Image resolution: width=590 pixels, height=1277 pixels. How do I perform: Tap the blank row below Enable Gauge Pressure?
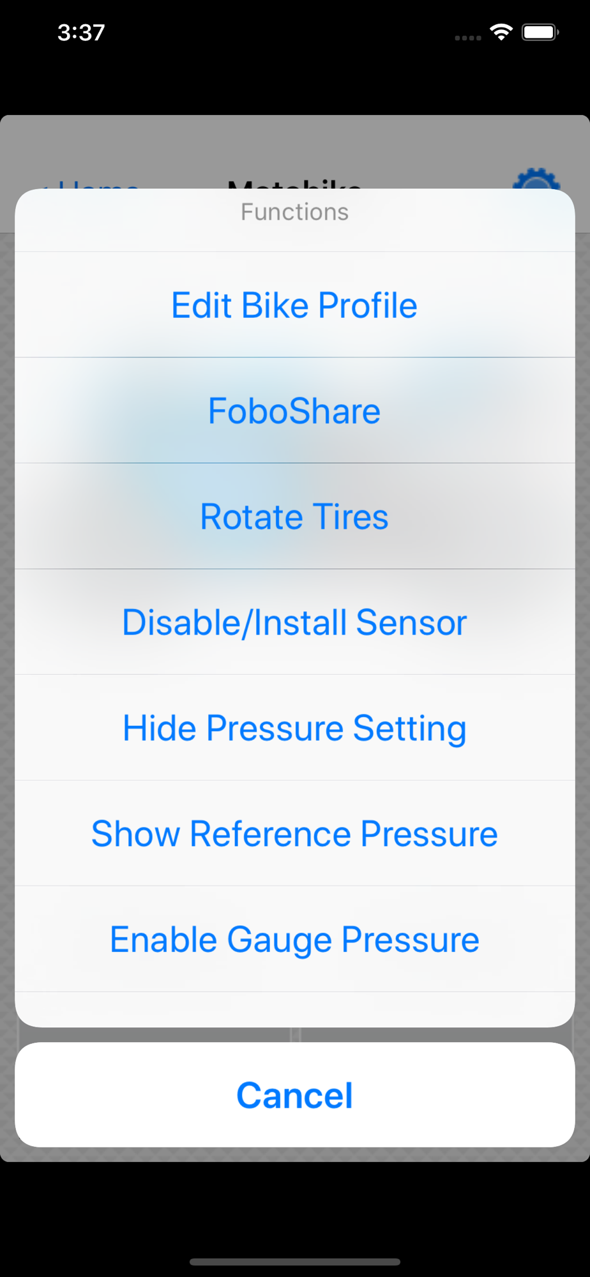coord(294,1009)
